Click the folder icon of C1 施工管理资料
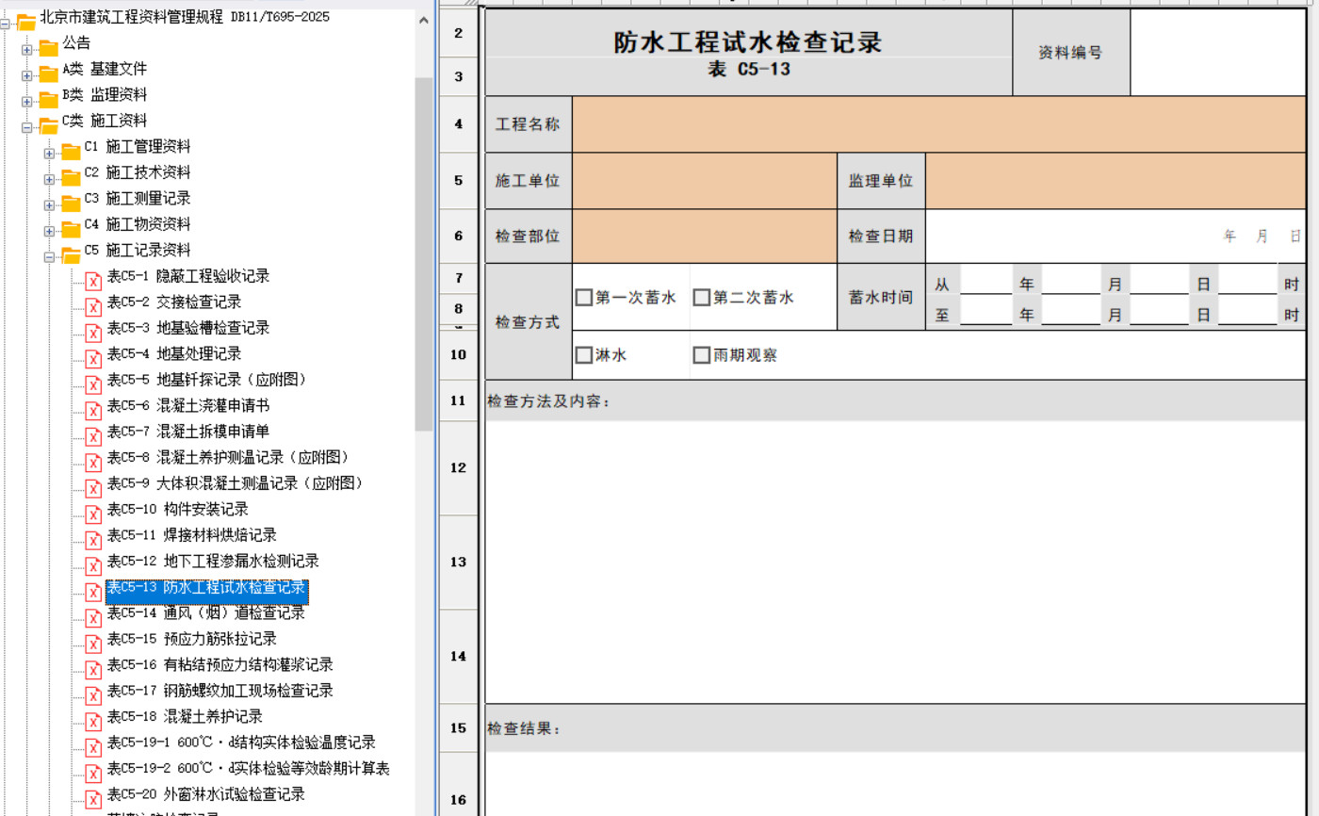The height and width of the screenshot is (816, 1319). pyautogui.click(x=71, y=150)
